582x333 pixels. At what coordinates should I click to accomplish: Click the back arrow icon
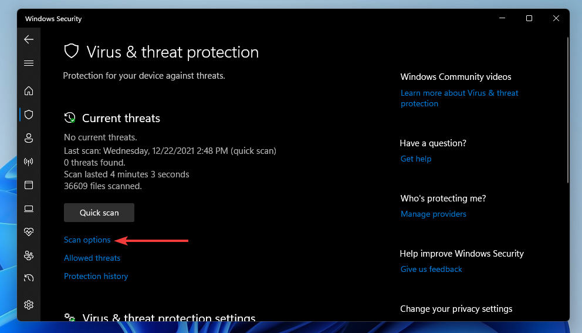pyautogui.click(x=29, y=39)
